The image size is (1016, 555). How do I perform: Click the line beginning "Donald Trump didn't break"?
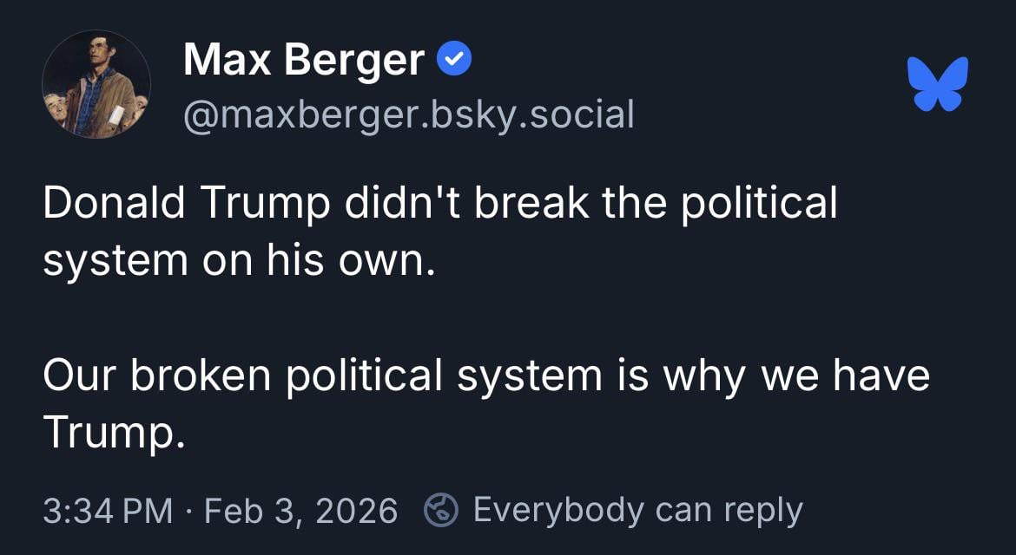pos(439,204)
